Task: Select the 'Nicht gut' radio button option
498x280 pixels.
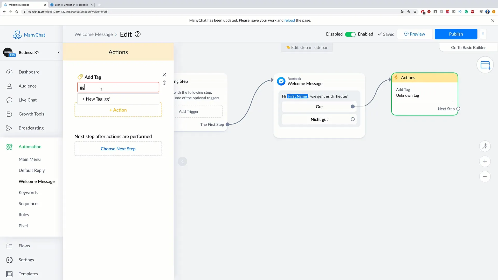Action: tap(353, 119)
